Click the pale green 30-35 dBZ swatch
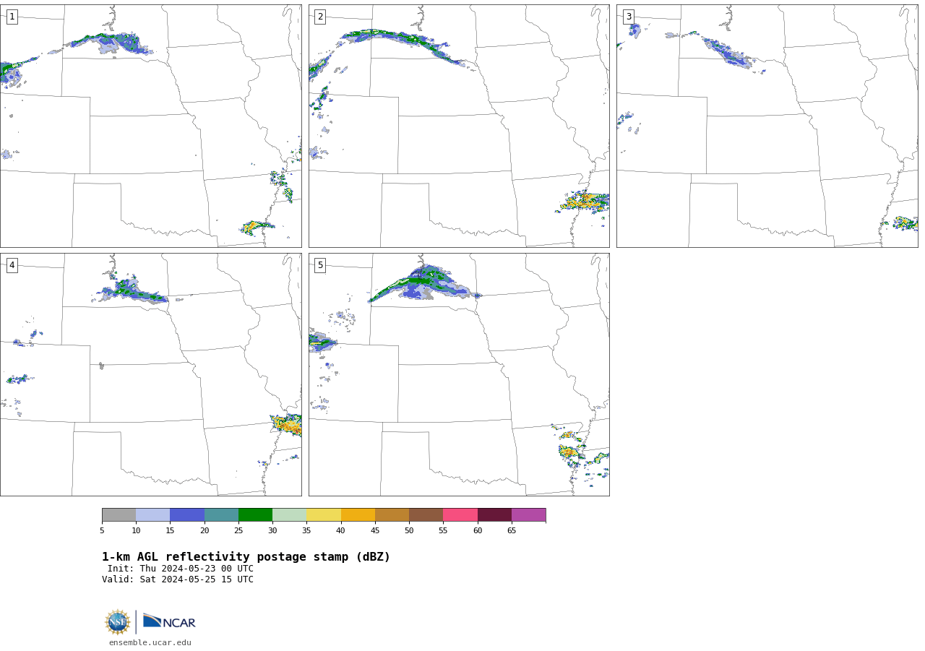The width and height of the screenshot is (925, 651). (x=289, y=514)
